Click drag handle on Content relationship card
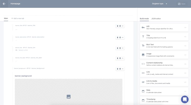The image size is (191, 105). 185,64
